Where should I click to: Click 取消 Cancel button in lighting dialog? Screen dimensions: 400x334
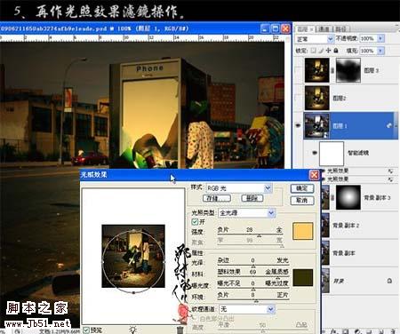coord(302,201)
